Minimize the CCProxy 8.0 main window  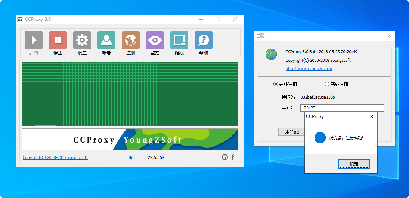coord(201,19)
